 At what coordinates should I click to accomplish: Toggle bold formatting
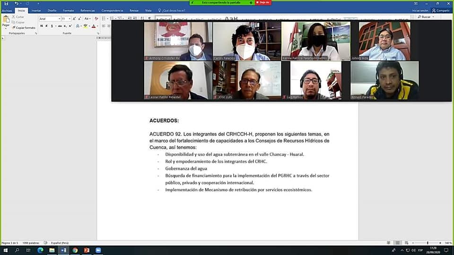41,26
